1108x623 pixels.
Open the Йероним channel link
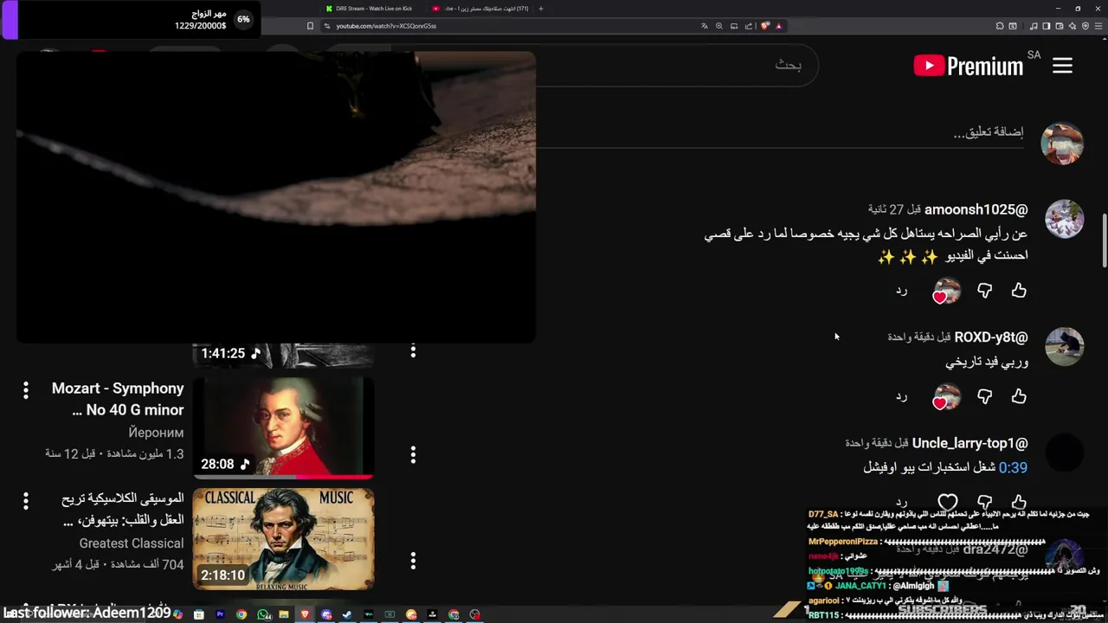[x=156, y=433]
